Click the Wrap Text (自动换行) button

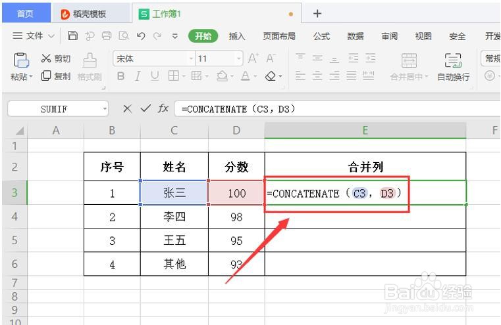(453, 67)
